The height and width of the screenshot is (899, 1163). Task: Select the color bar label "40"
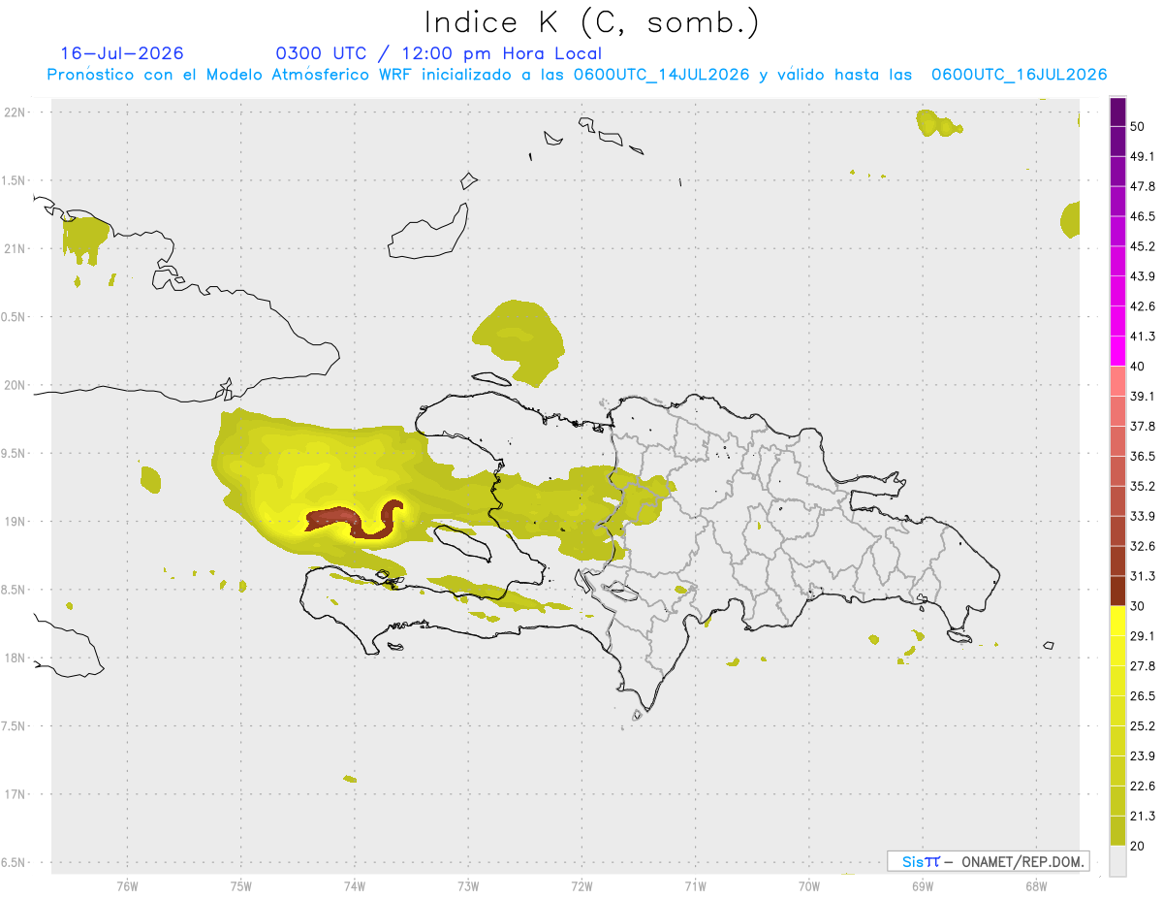(x=1138, y=367)
